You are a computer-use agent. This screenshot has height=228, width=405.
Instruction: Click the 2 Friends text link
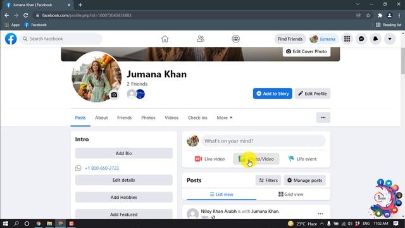tap(137, 84)
